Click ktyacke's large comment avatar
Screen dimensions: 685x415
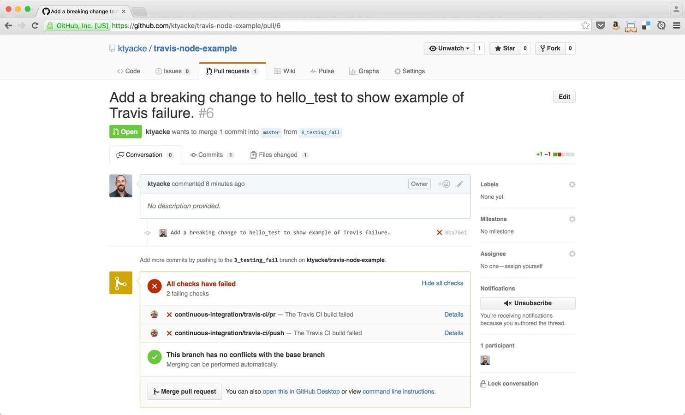(121, 186)
